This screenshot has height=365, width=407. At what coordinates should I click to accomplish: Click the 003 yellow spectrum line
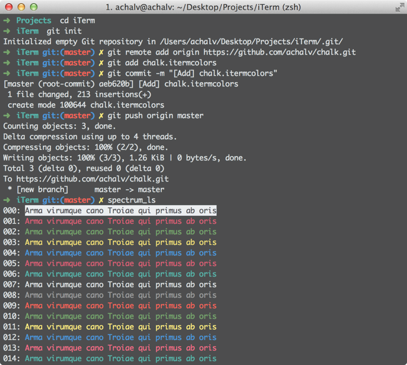(121, 243)
